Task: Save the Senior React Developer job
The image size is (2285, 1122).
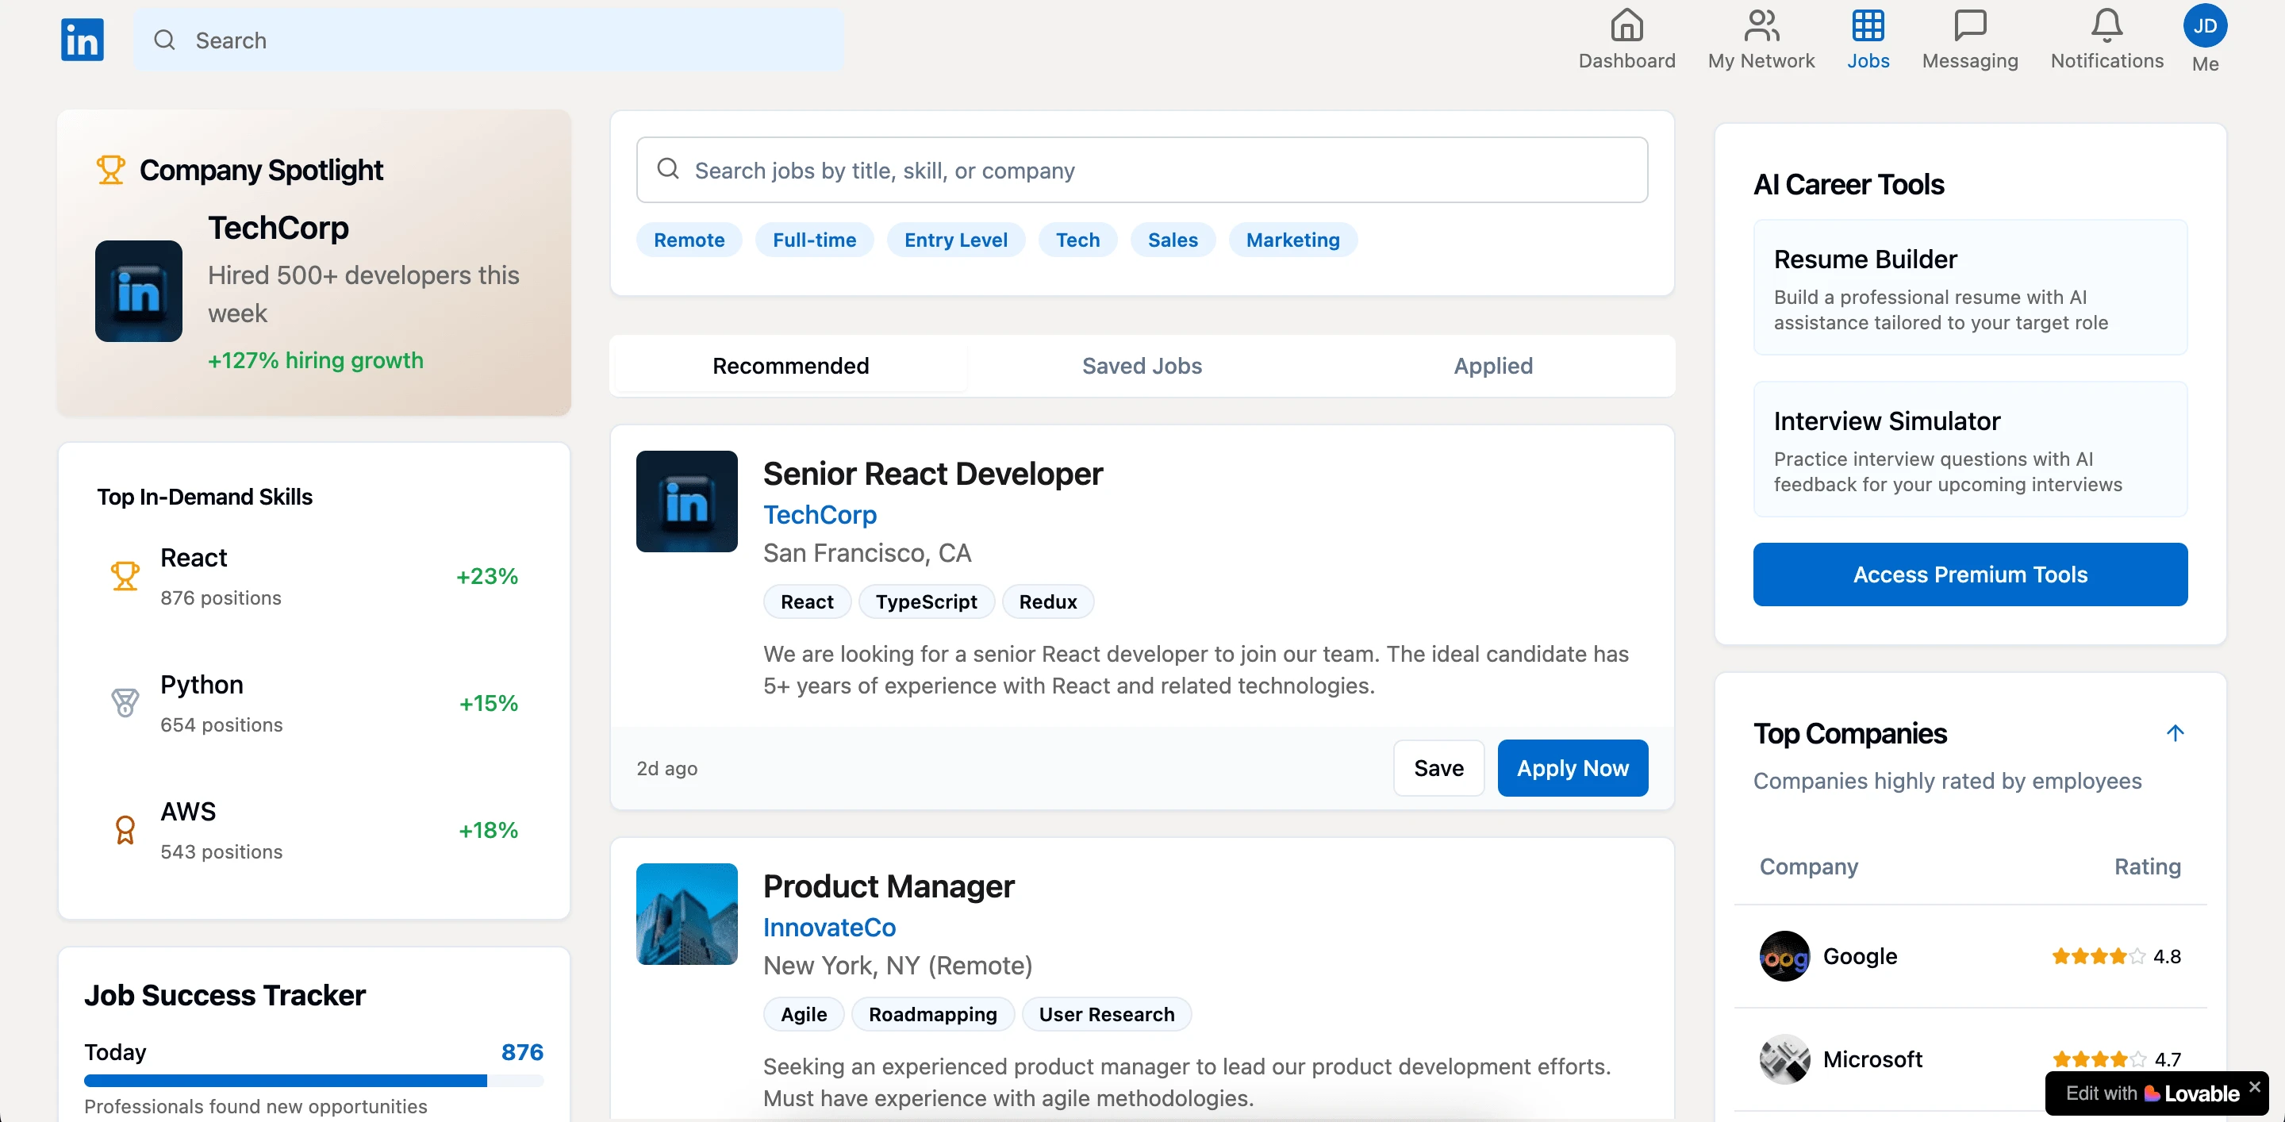Action: (1438, 767)
